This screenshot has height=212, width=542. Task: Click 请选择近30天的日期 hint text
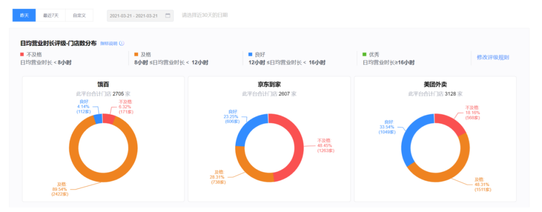coord(205,16)
